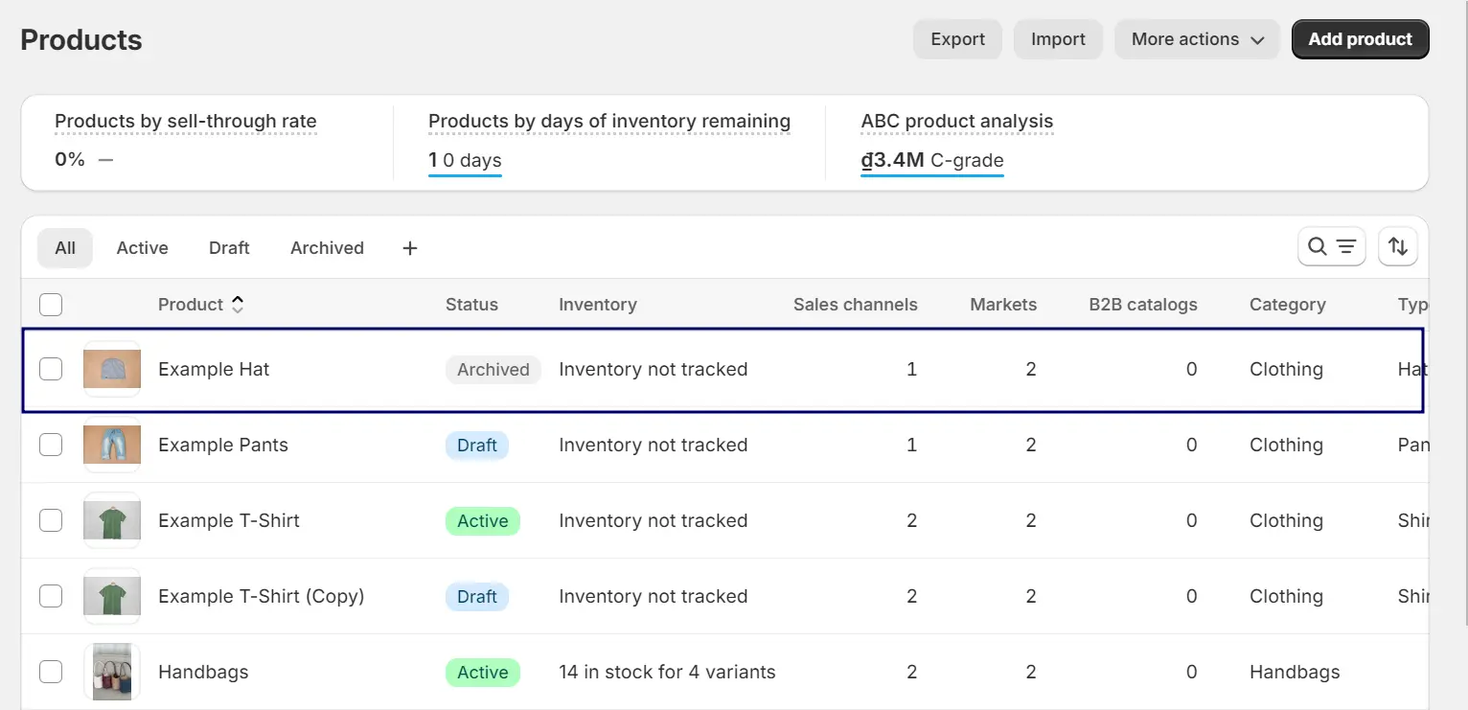1468x710 pixels.
Task: Open Example Hat product thumbnail
Action: point(112,369)
